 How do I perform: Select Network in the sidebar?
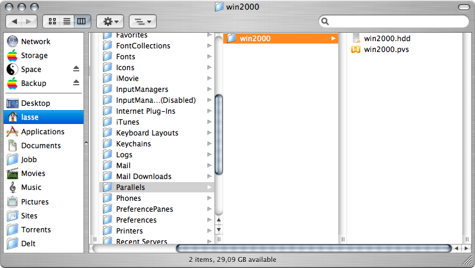pyautogui.click(x=44, y=42)
